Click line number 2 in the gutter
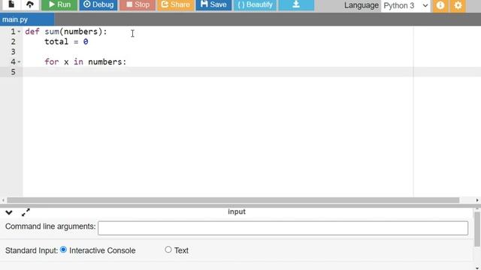This screenshot has height=270, width=481. point(14,42)
